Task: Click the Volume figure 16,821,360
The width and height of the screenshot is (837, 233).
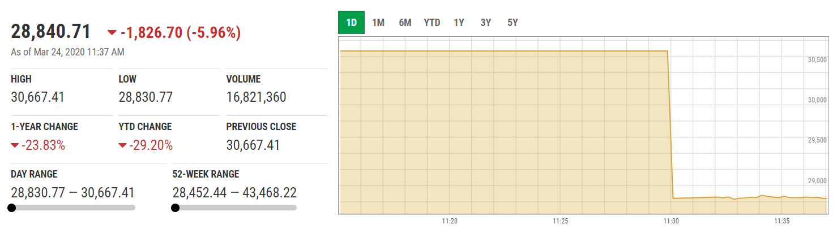Action: 256,97
